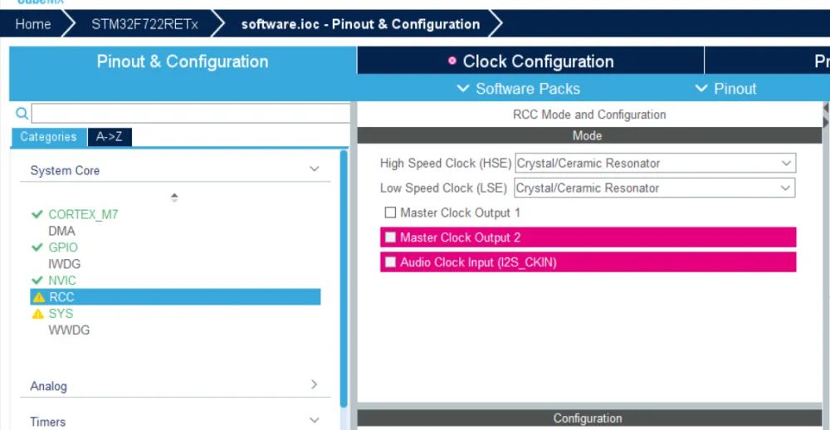Image resolution: width=830 pixels, height=430 pixels.
Task: Toggle Master Clock Output 2 checkbox
Action: (x=390, y=237)
